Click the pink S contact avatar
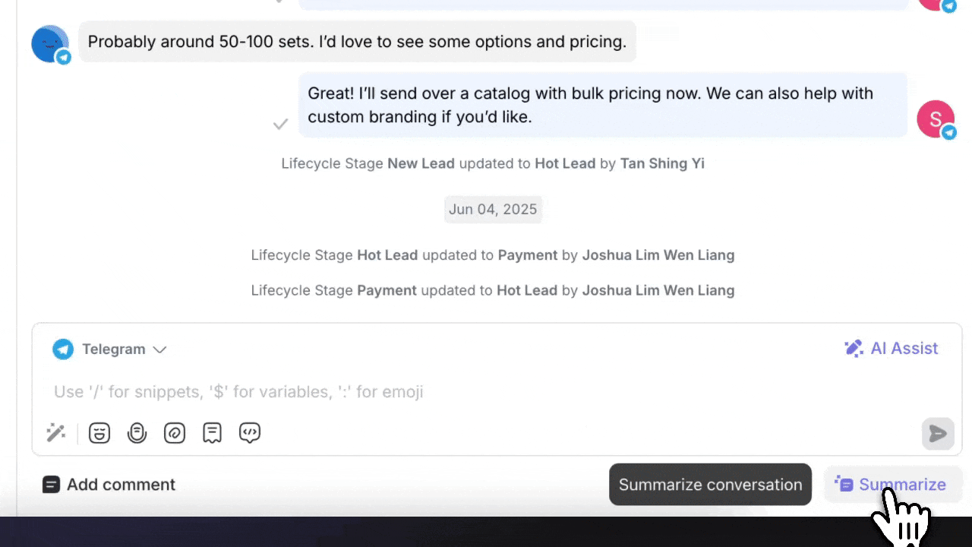Screen dimensions: 972x547 [936, 119]
